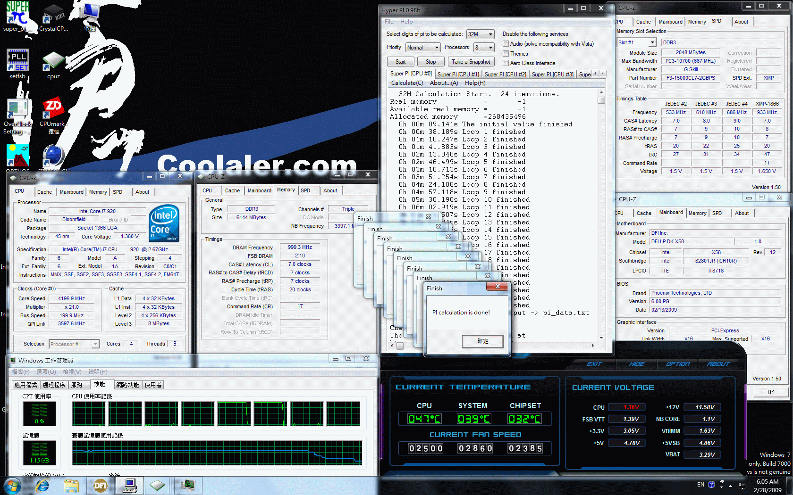Click Take a Snapshot button
Viewport: 793px width, 495px height.
pyautogui.click(x=471, y=62)
